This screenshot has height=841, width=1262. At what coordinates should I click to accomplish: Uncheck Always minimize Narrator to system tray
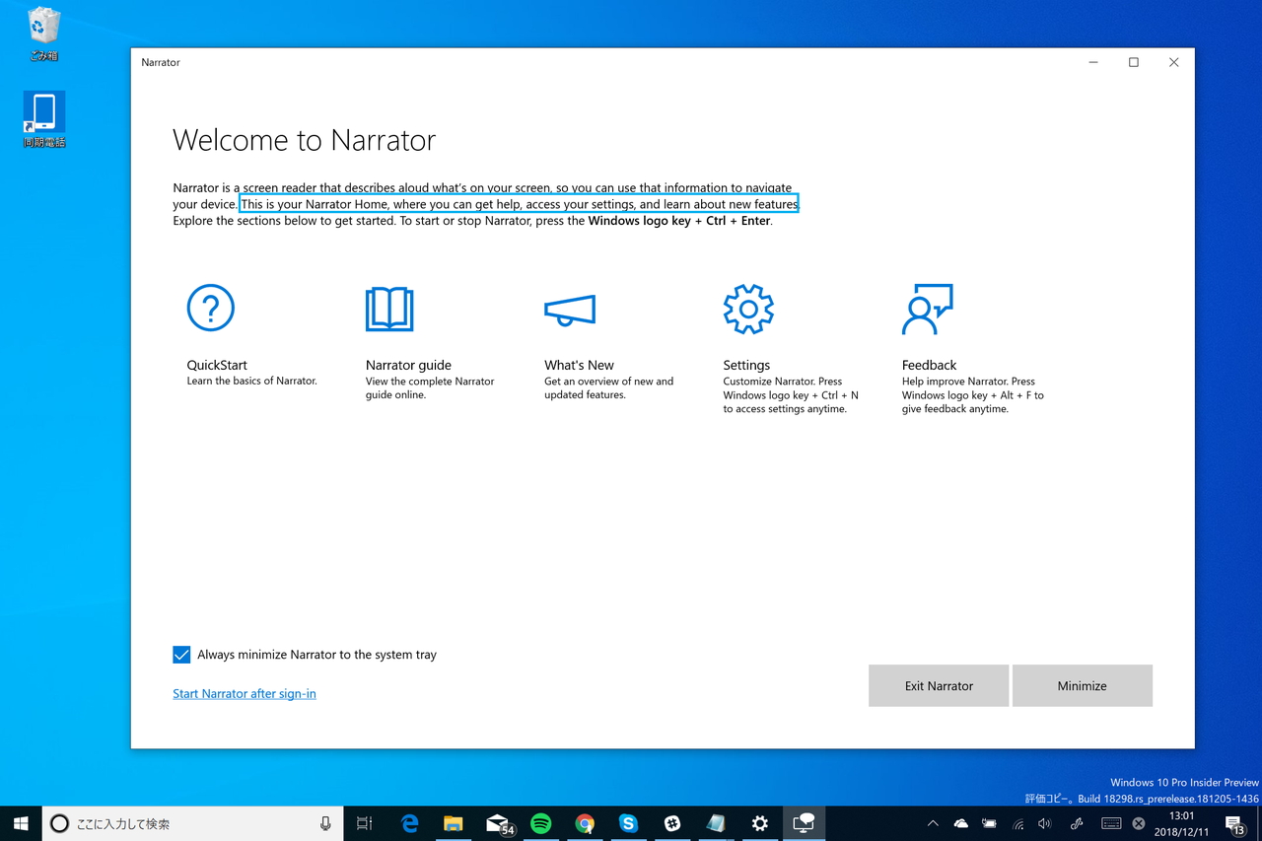pyautogui.click(x=181, y=655)
